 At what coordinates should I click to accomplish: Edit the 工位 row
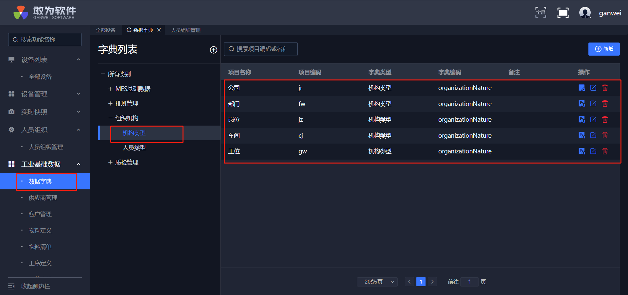point(593,151)
